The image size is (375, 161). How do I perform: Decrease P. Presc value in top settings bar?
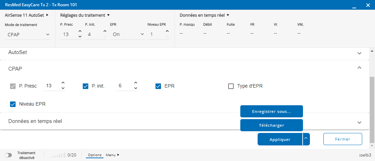(80, 37)
